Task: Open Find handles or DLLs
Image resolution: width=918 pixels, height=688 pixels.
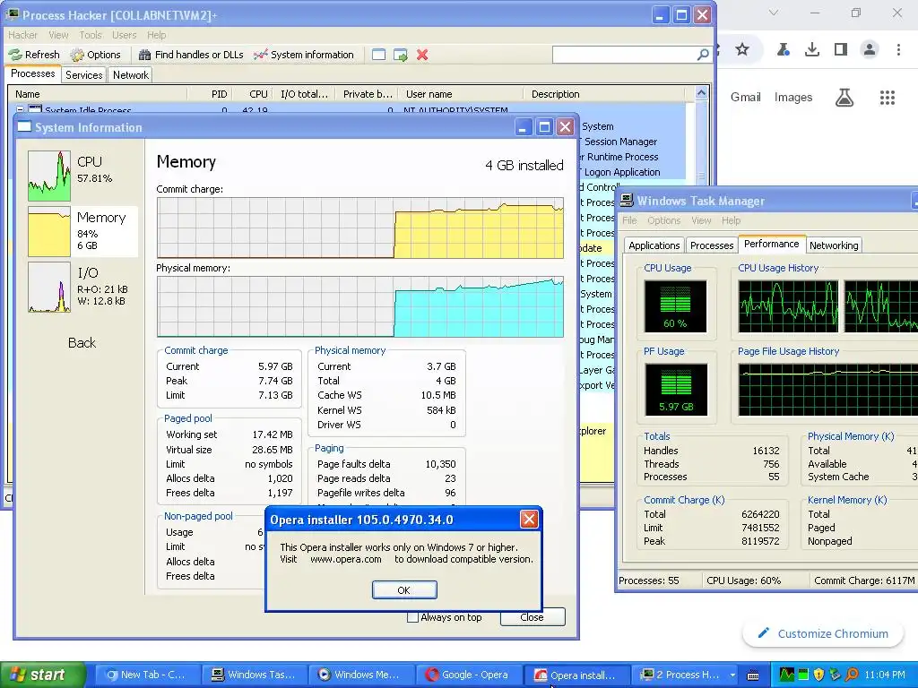Action: (x=191, y=55)
